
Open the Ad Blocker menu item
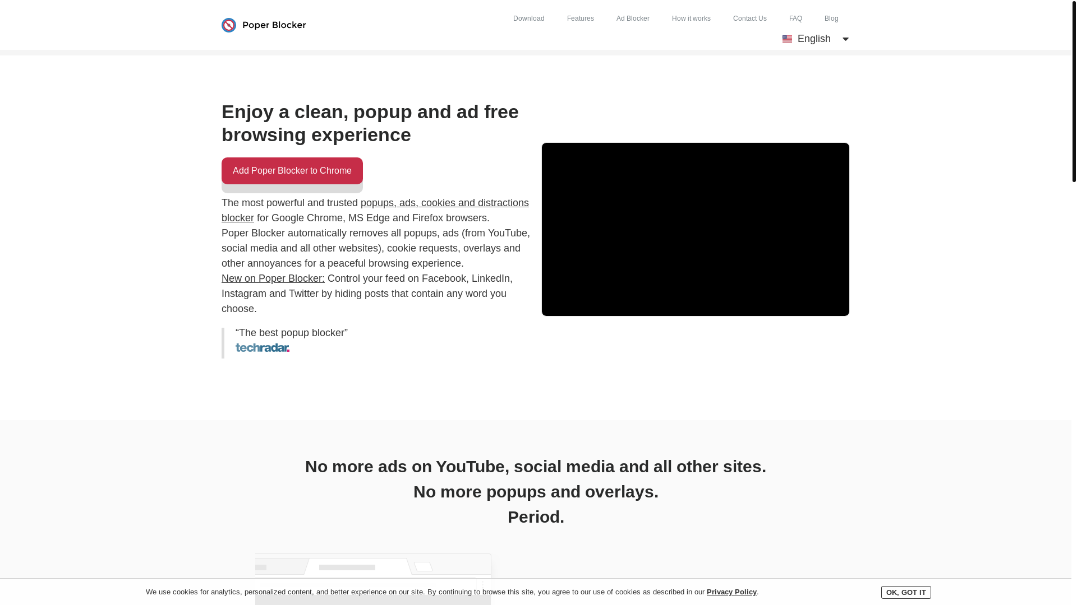click(x=633, y=18)
